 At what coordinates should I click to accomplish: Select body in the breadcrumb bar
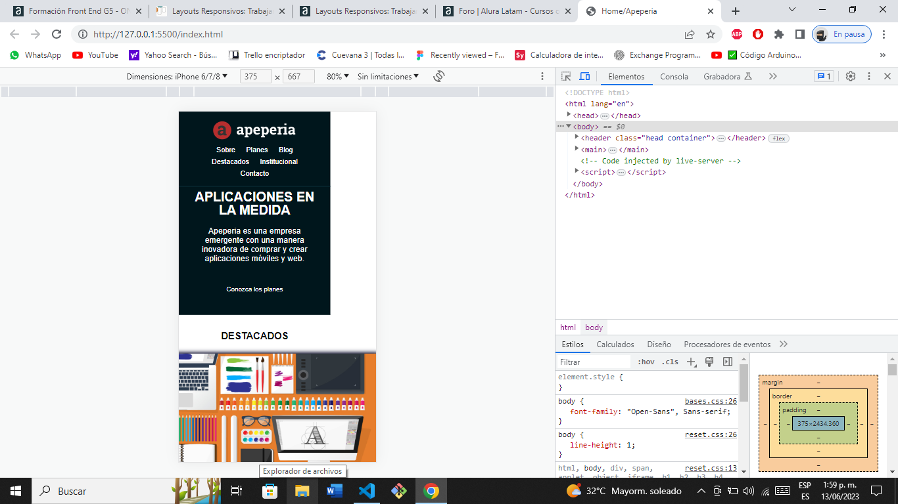pyautogui.click(x=594, y=327)
